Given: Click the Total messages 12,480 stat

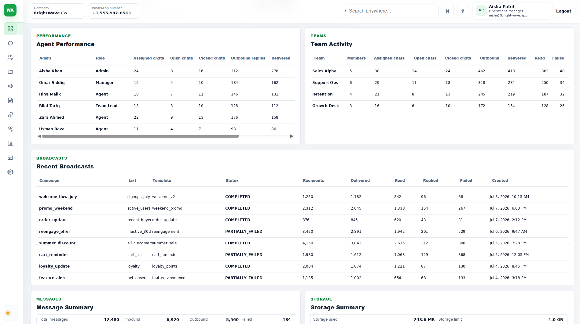Looking at the screenshot, I should pos(79,319).
